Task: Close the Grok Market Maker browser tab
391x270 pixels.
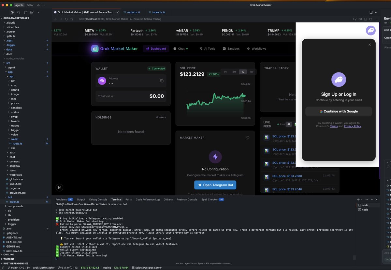Action: (117, 12)
